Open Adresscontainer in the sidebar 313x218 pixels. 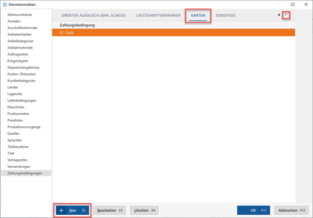tap(20, 15)
